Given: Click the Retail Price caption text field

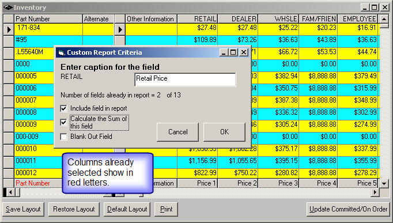Looking at the screenshot, I should (185, 80).
